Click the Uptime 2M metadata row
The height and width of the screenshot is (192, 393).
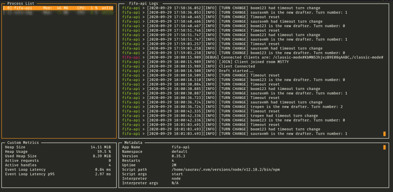click(149, 165)
